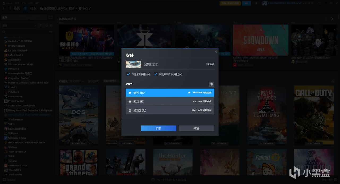The width and height of the screenshot is (340, 184).
Task: Select Team Fortress 2 in library list
Action: [x=17, y=152]
